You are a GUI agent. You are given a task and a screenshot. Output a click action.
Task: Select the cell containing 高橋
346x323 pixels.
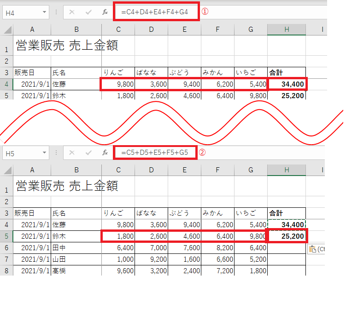76,270
